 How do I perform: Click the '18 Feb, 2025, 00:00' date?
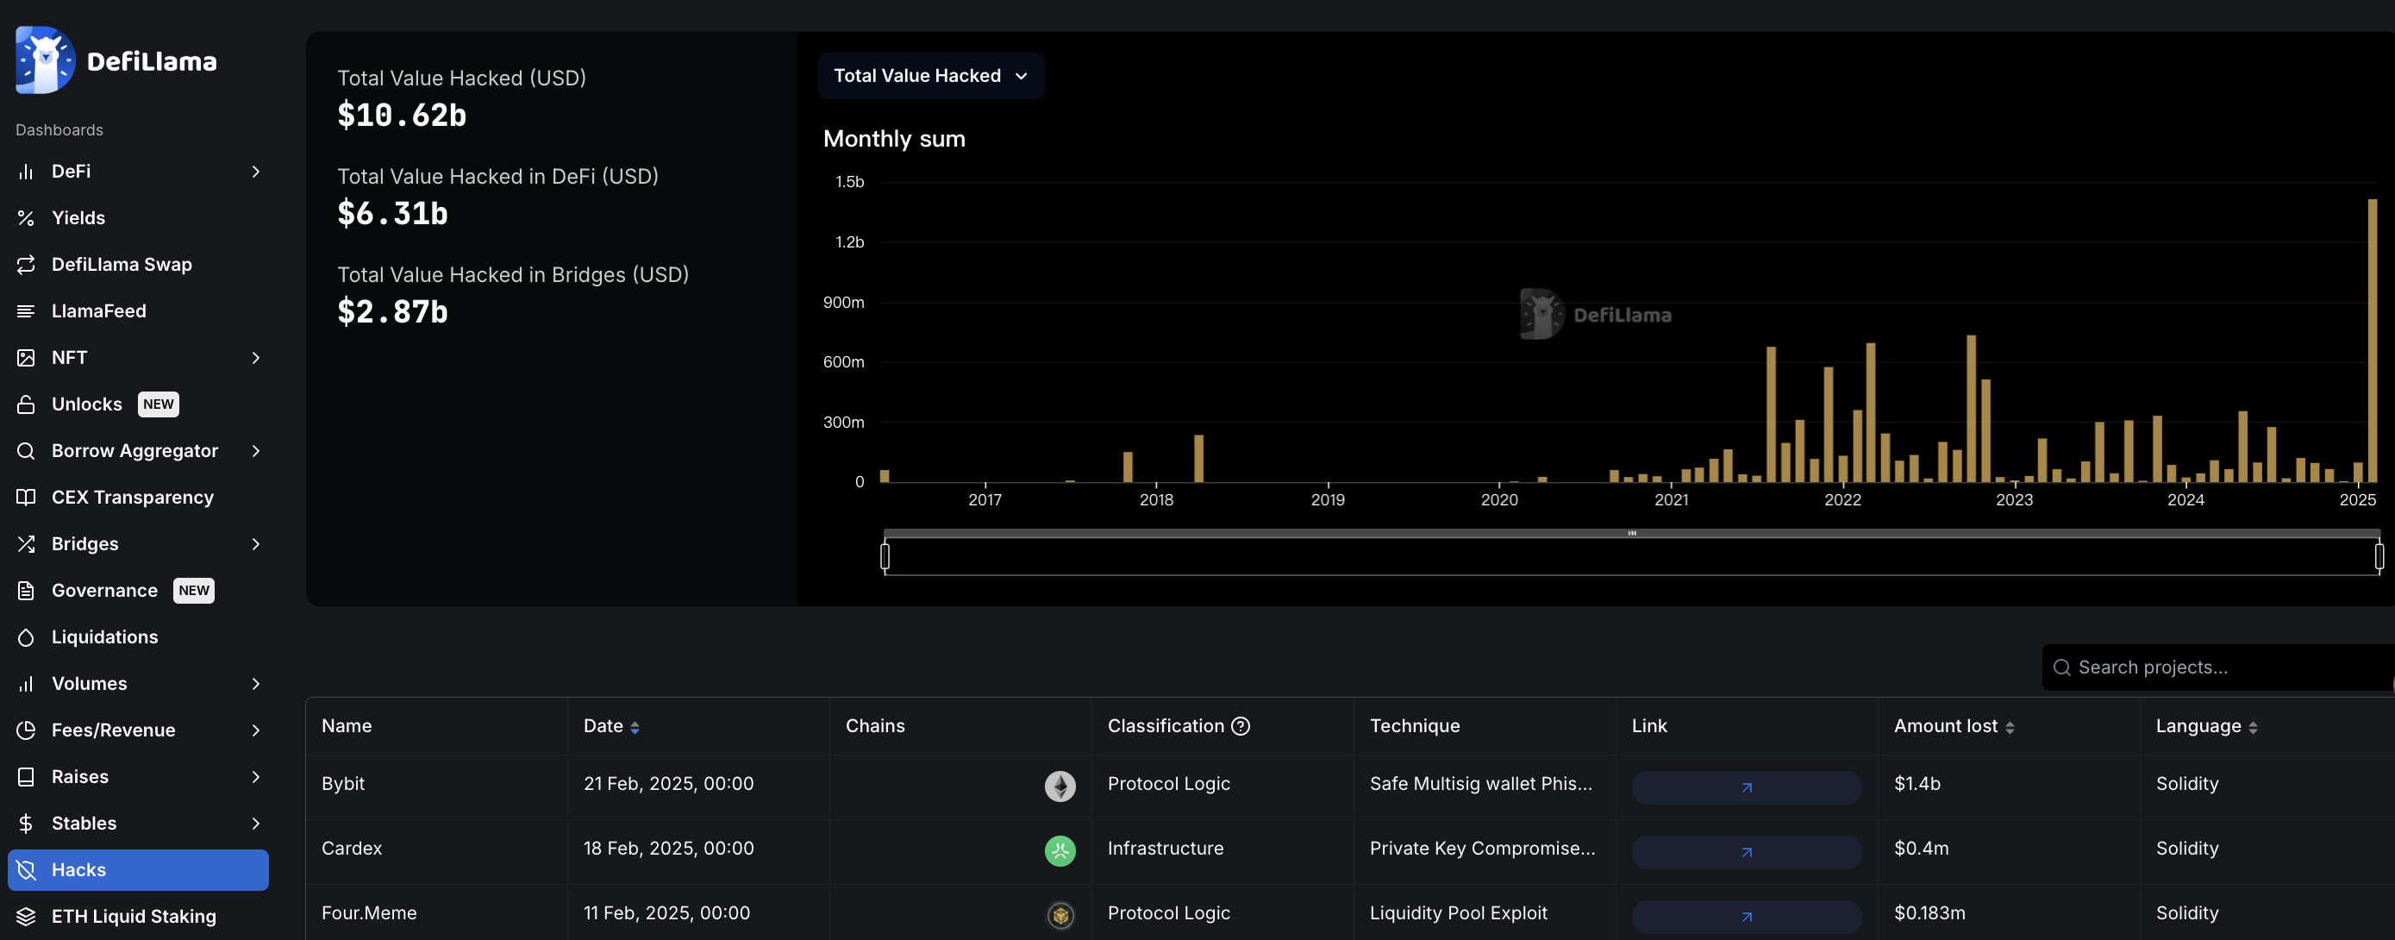click(x=668, y=848)
